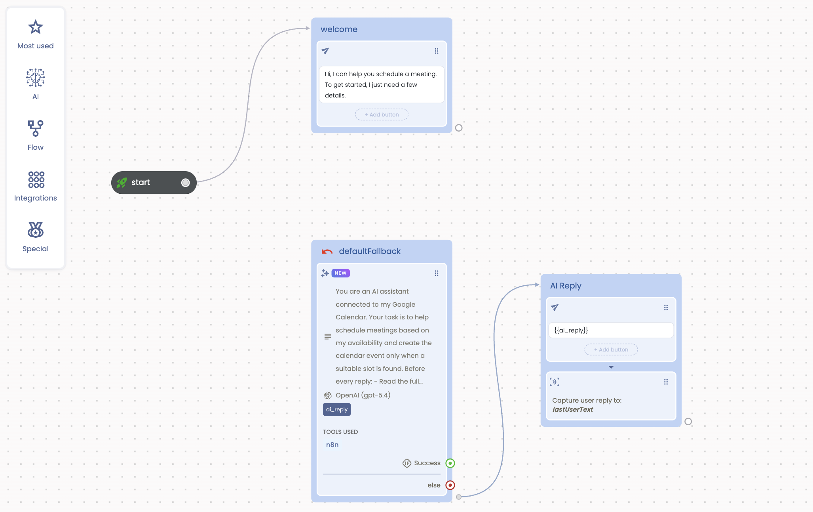The height and width of the screenshot is (512, 813).
Task: Open the AI blocks category
Action: [x=35, y=84]
